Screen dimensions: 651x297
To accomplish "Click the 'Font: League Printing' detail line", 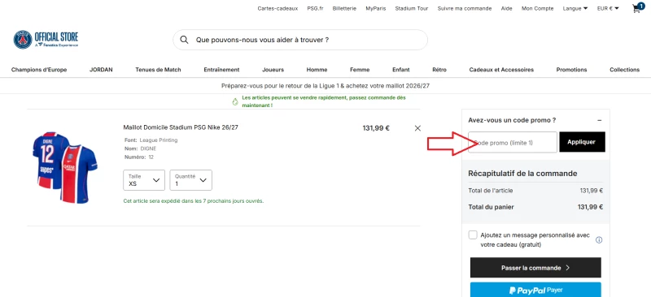I will point(151,140).
